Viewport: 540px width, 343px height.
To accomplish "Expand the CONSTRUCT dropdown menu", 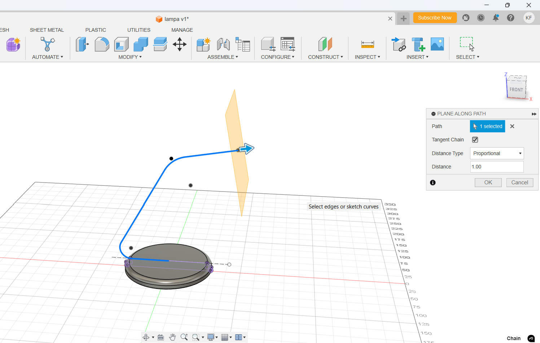I will tap(326, 57).
